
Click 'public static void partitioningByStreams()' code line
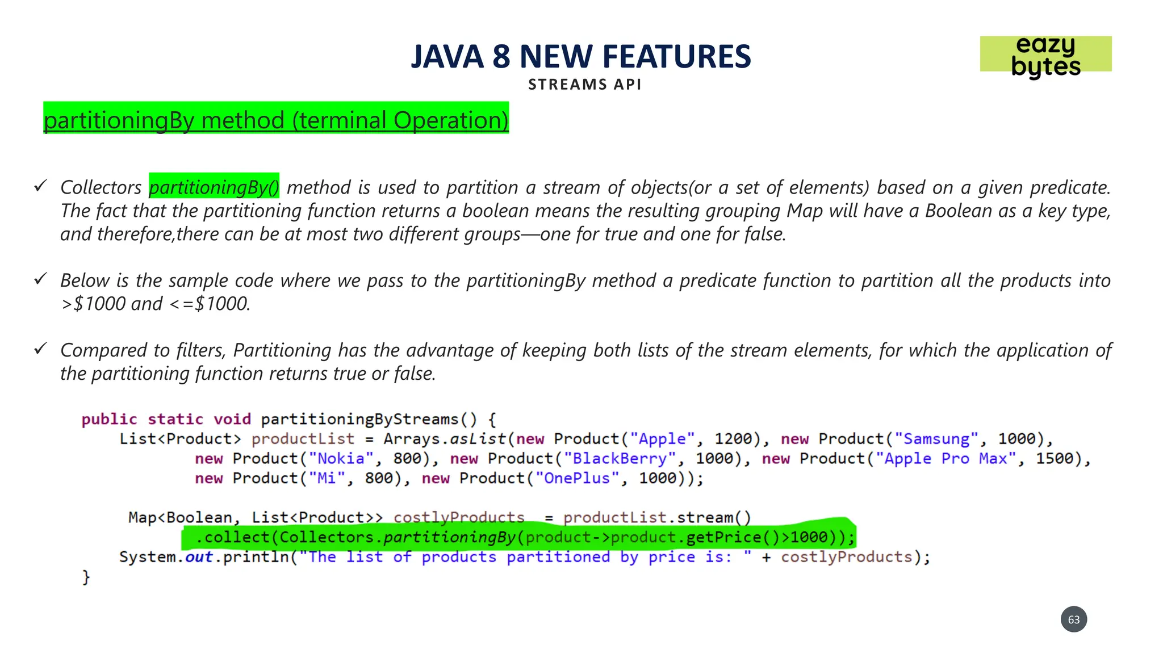[289, 420]
